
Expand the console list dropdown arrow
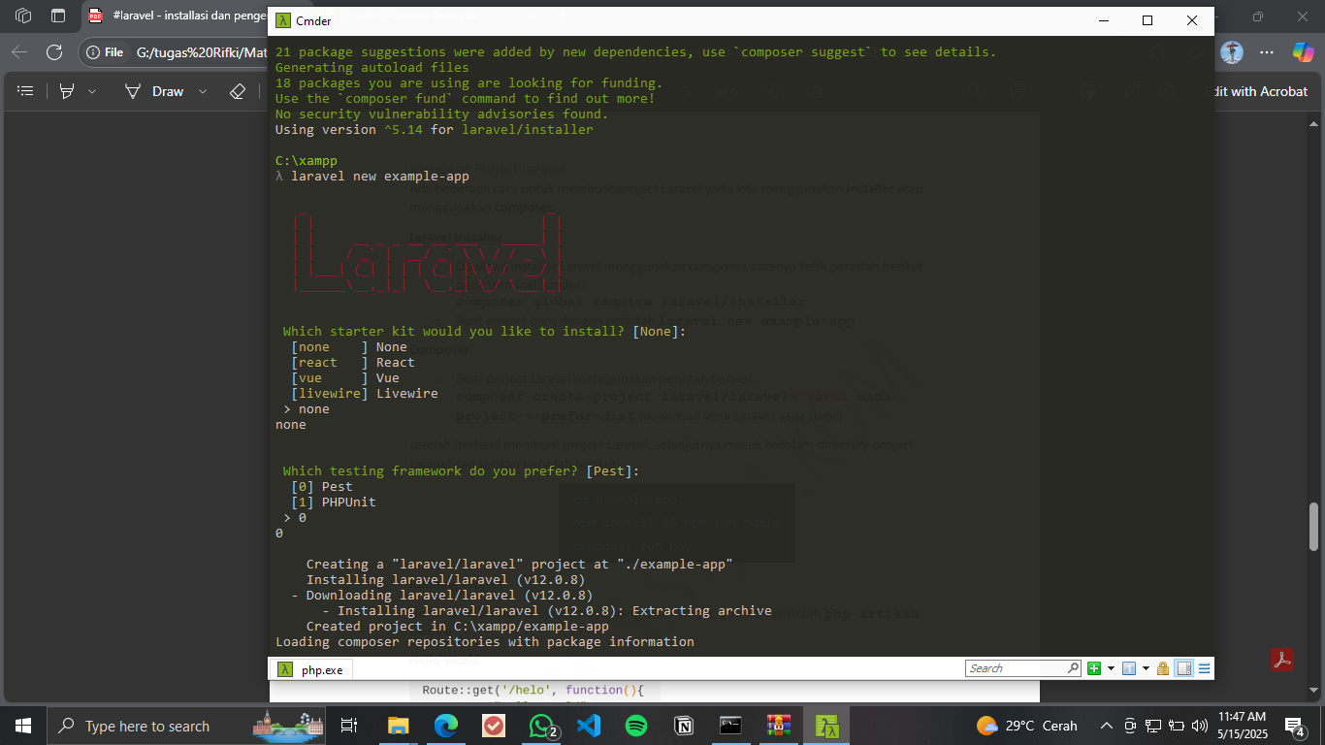click(1147, 668)
